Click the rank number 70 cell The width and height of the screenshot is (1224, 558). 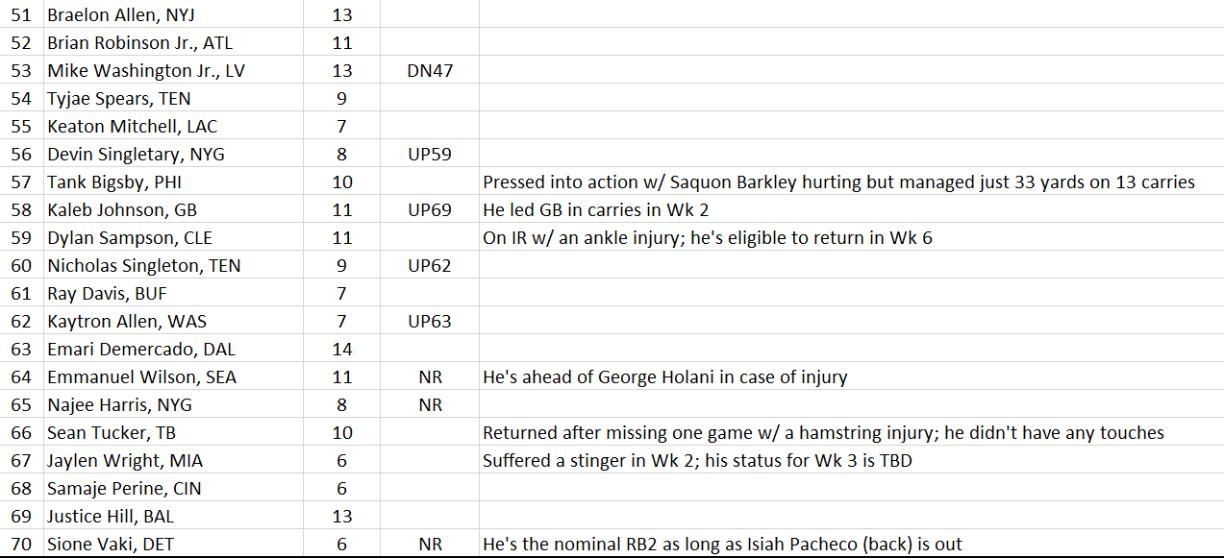pos(21,544)
